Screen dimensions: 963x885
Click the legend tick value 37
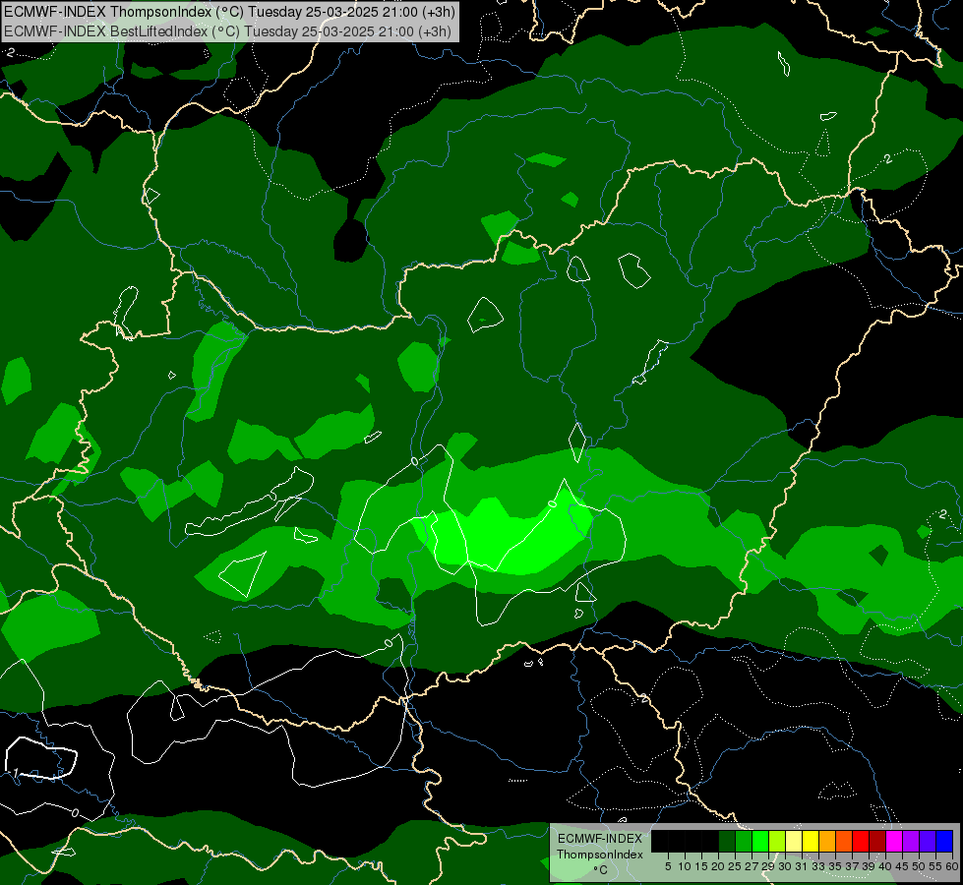tap(852, 866)
